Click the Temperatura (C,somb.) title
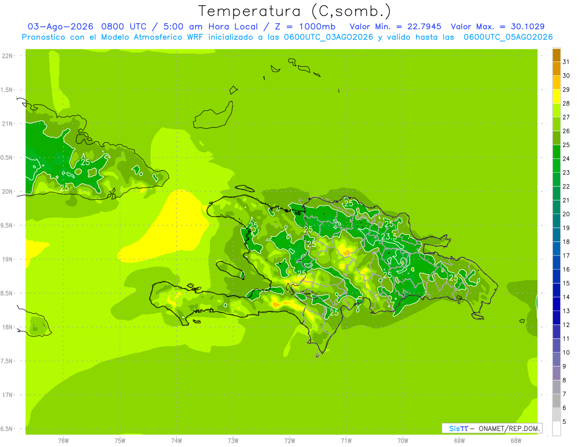This screenshot has width=579, height=447. (x=294, y=11)
